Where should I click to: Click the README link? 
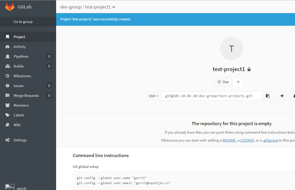pyautogui.click(x=229, y=140)
